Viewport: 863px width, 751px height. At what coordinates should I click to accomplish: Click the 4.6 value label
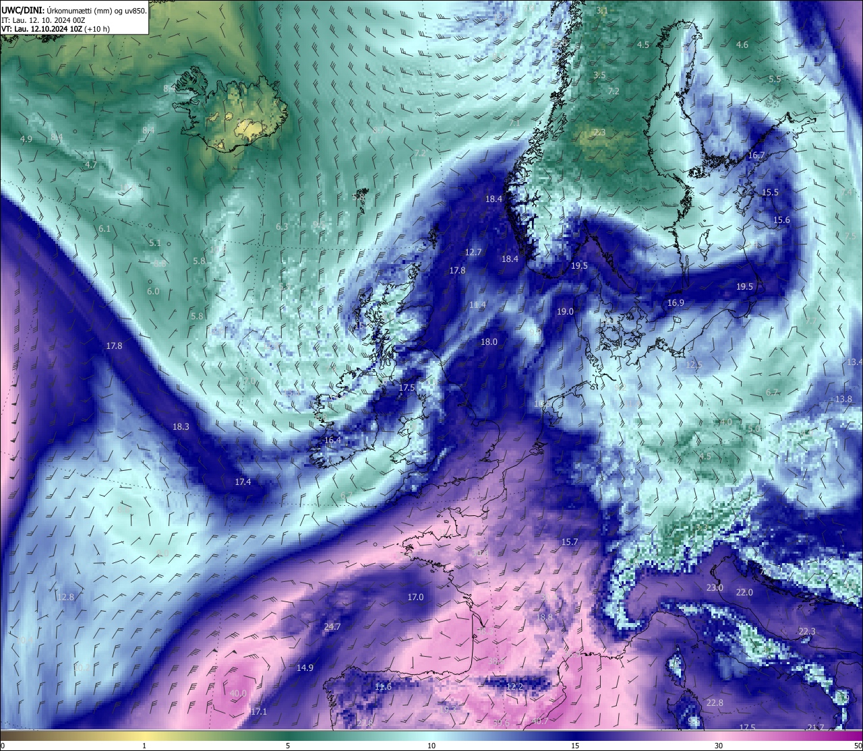click(x=742, y=44)
